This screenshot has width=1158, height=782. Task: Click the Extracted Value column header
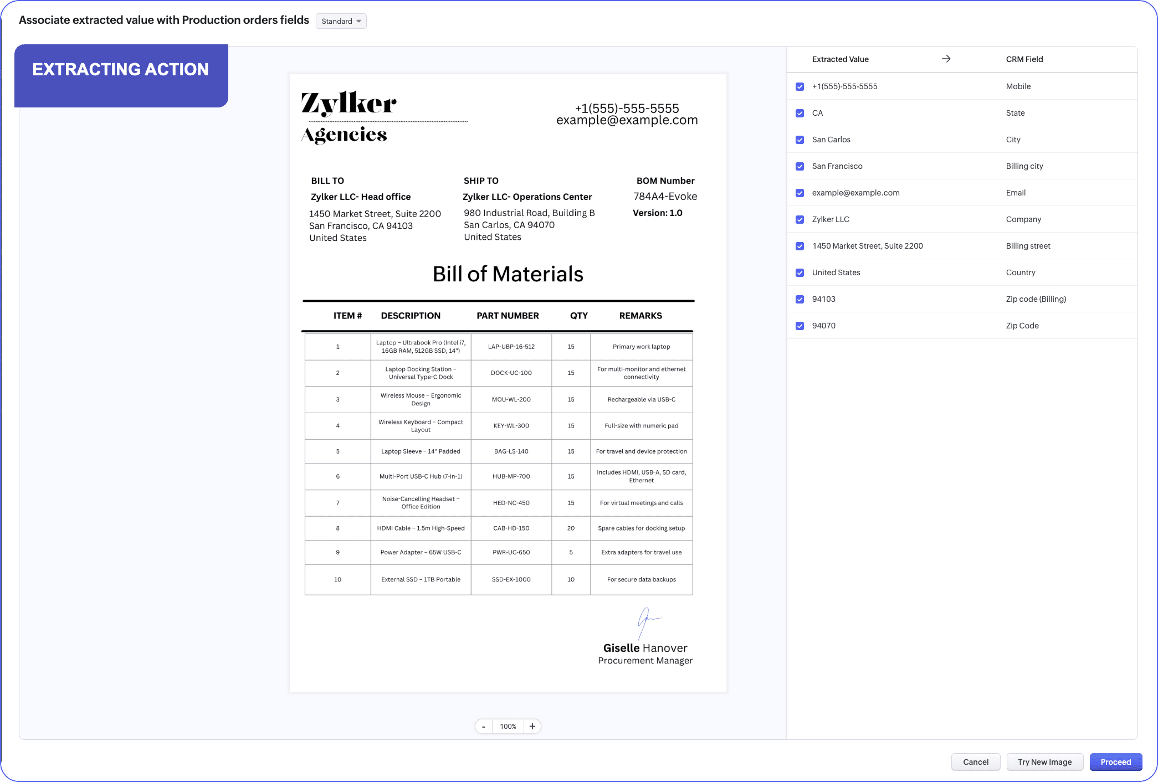pyautogui.click(x=840, y=59)
